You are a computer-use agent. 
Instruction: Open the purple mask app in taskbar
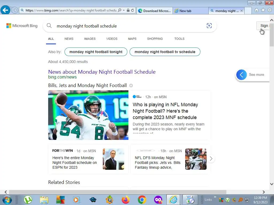158,200
